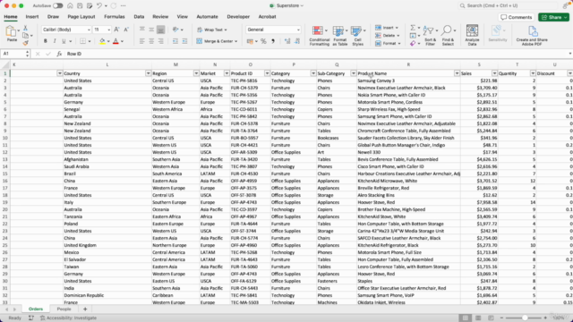
Task: Click the fill color highlight swatch
Action: [x=102, y=41]
